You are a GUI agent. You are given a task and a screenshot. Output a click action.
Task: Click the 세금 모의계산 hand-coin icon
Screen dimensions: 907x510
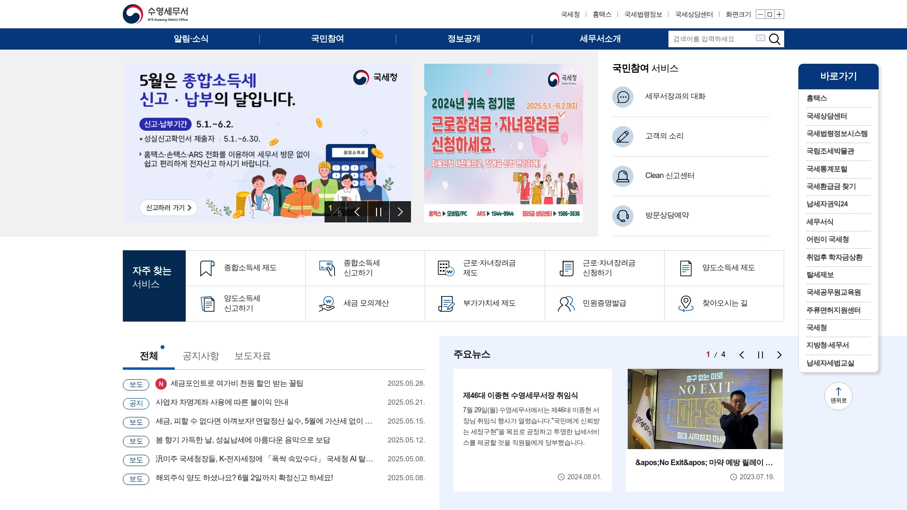tap(327, 304)
